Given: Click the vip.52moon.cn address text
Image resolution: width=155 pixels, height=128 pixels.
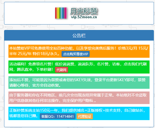Looking at the screenshot, I should click(84, 17).
